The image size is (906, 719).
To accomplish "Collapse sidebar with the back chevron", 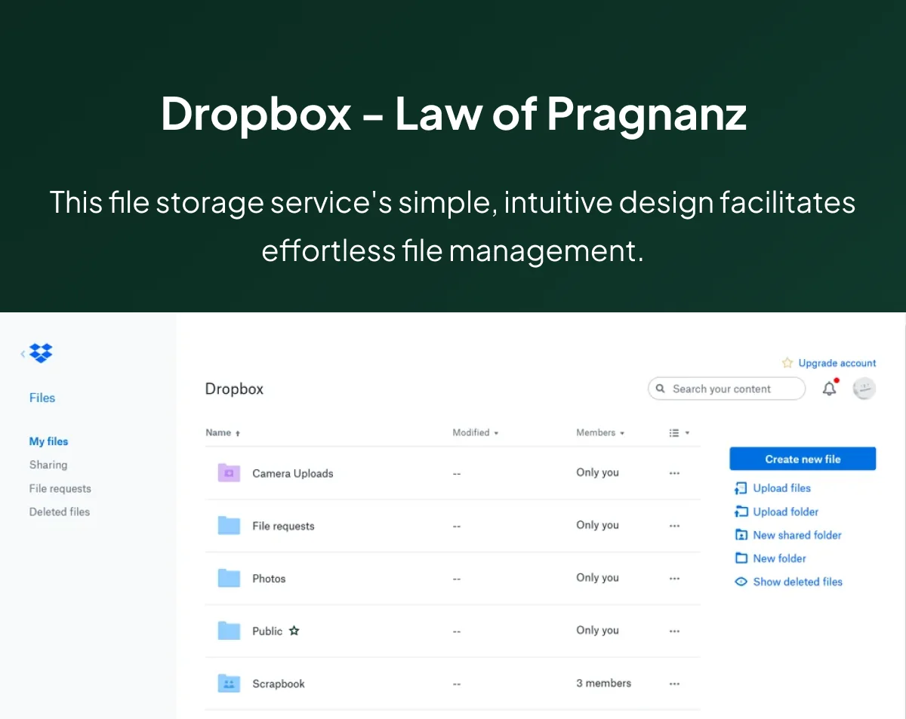I will [x=23, y=354].
